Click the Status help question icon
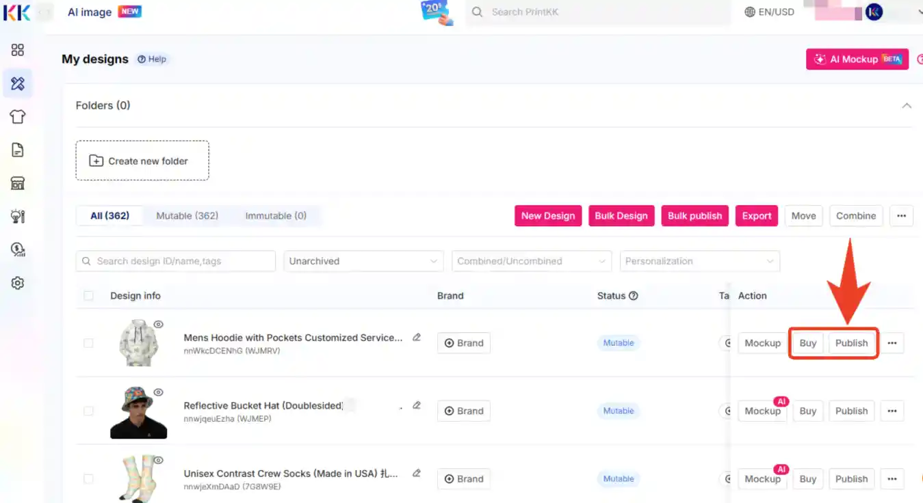Image resolution: width=923 pixels, height=503 pixels. [634, 296]
